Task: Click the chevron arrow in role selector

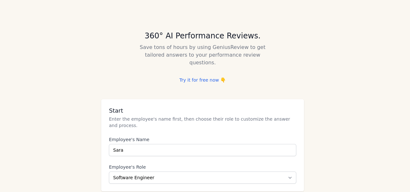Action: coord(290,178)
